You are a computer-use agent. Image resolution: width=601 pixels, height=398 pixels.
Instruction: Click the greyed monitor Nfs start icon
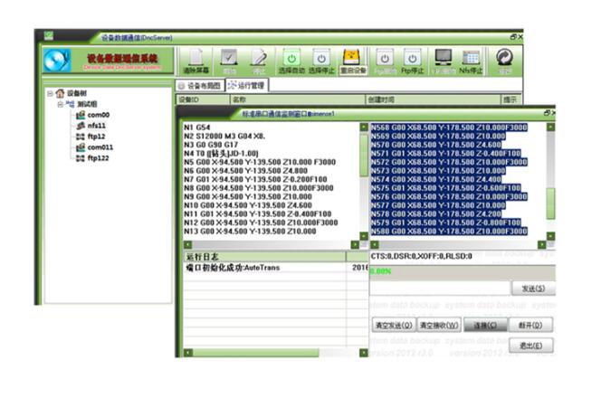444,58
